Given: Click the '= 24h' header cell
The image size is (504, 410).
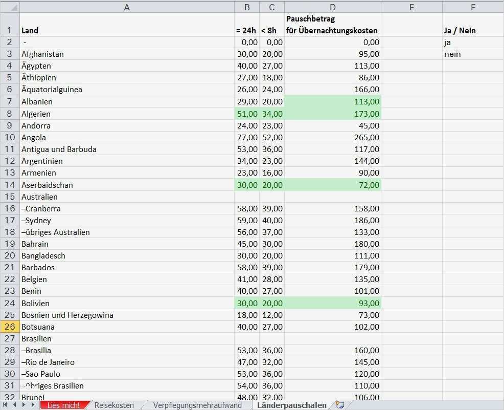Looking at the screenshot, I should pos(247,25).
